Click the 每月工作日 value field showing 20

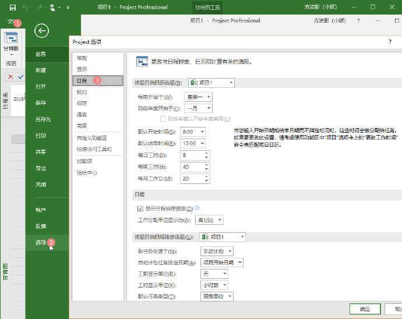point(192,179)
